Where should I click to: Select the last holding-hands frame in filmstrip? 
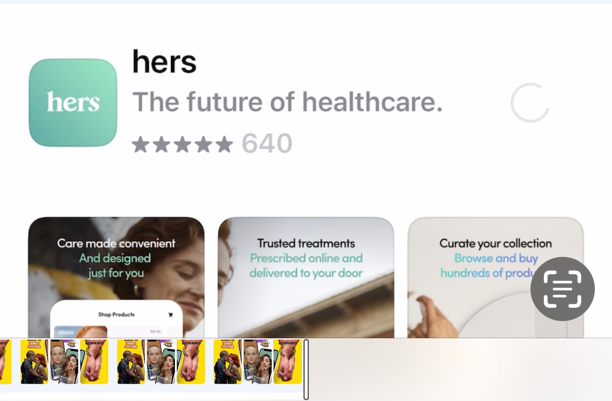click(287, 362)
